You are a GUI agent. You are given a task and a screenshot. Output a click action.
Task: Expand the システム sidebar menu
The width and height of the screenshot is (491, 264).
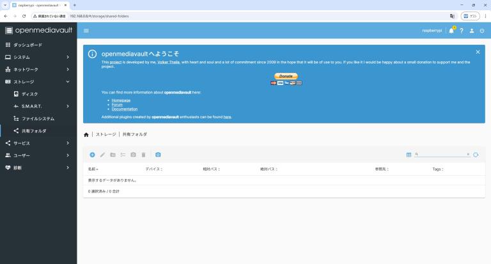pyautogui.click(x=38, y=57)
